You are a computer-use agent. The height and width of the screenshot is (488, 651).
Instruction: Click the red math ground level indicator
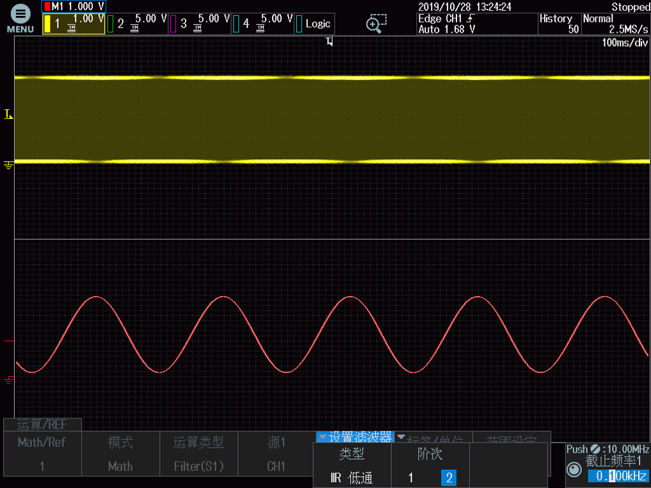(8, 380)
